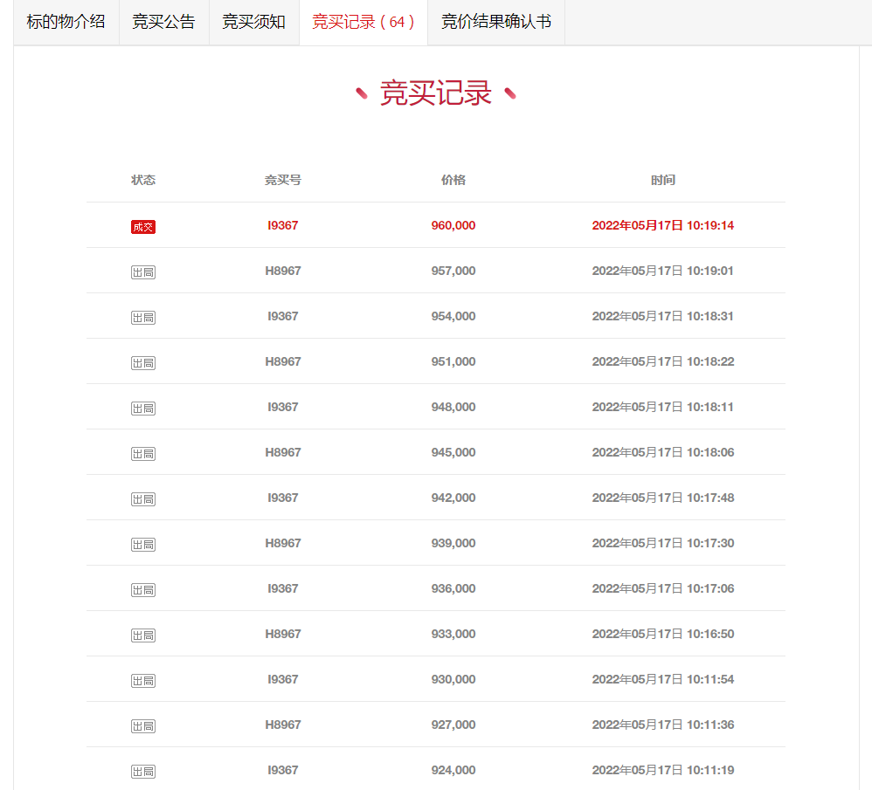Select the price 942,000
Viewport: 872px width, 790px height.
[453, 498]
